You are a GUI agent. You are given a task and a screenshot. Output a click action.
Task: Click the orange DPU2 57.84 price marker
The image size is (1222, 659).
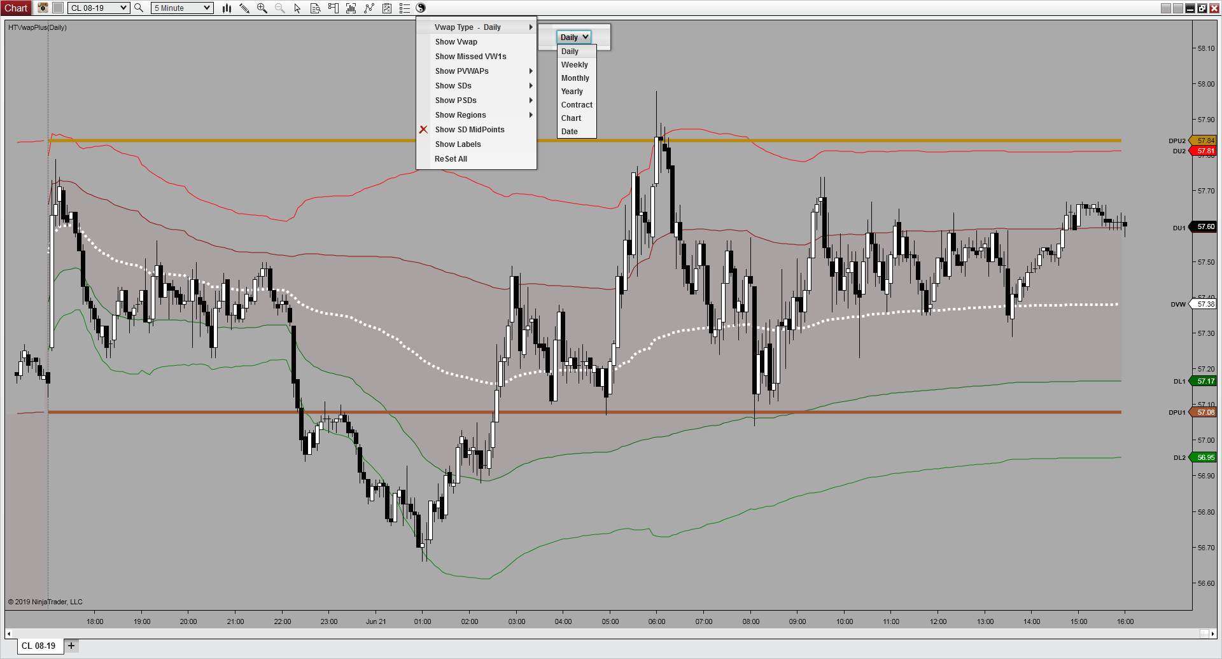coord(1202,141)
